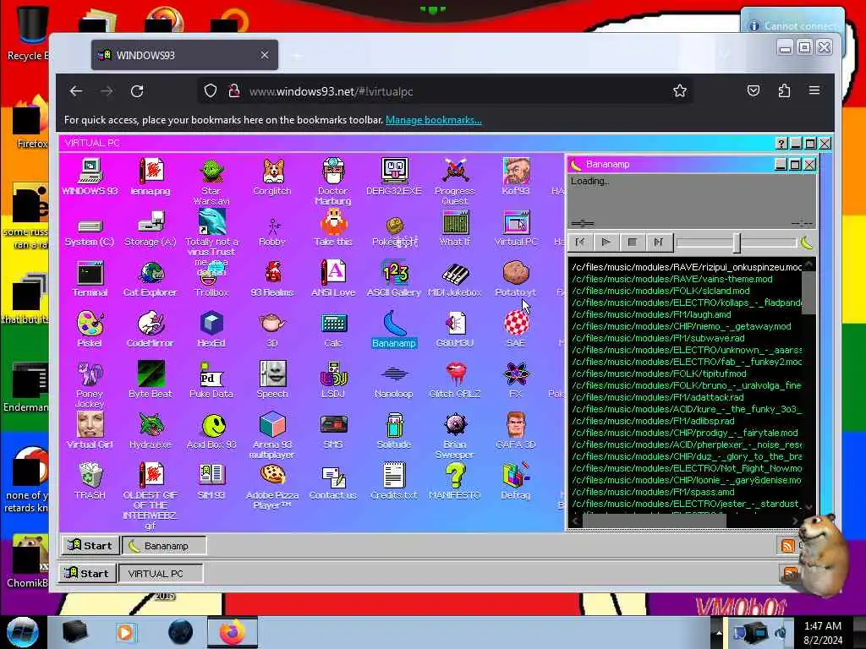This screenshot has height=649, width=866.
Task: Launch the Corglitch icon
Action: coord(271,177)
